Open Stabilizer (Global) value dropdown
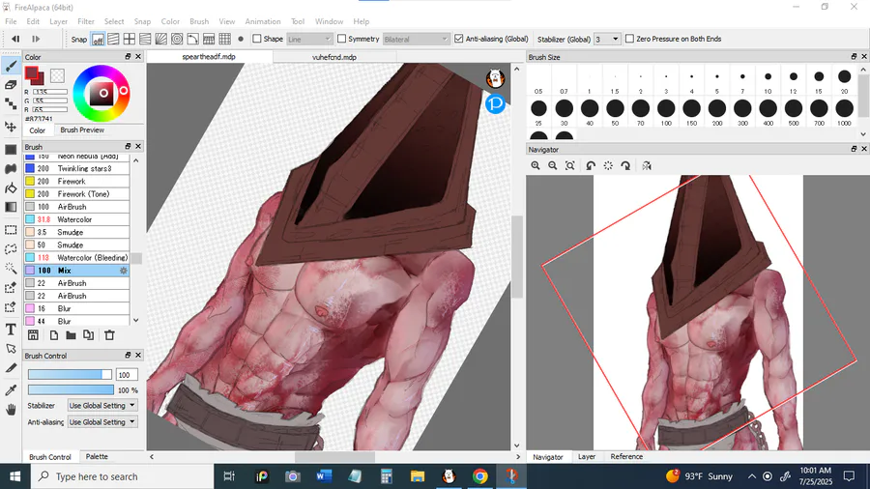 [x=607, y=40]
